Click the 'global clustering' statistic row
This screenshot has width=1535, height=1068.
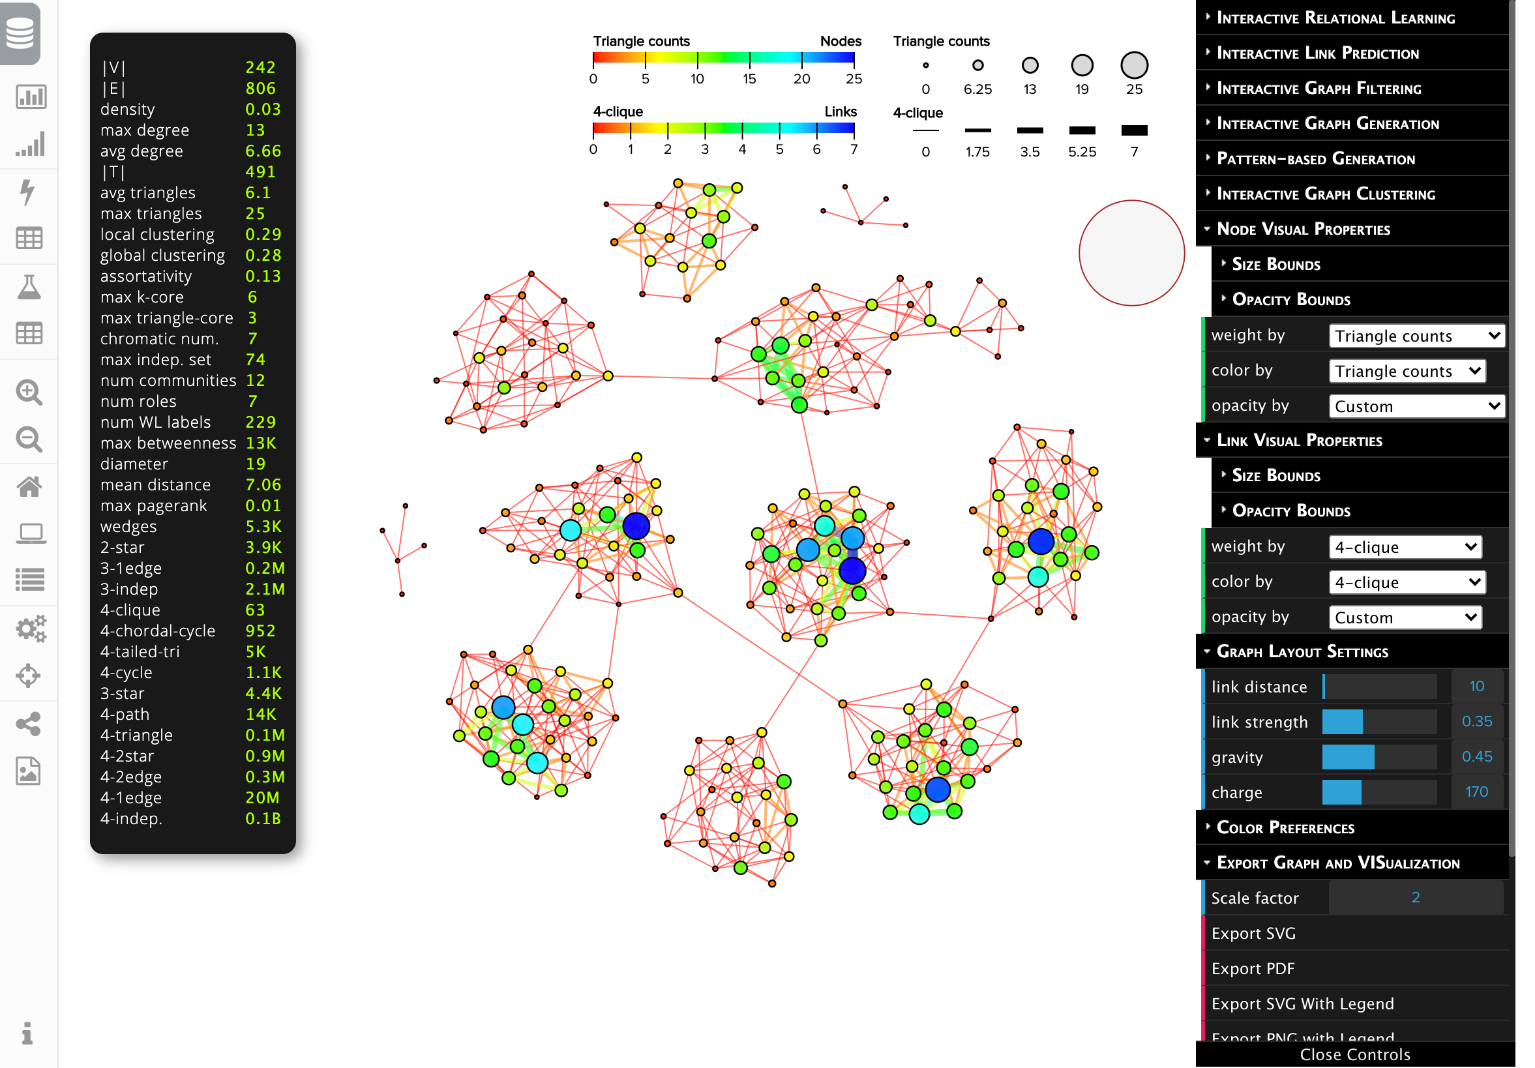coord(192,255)
